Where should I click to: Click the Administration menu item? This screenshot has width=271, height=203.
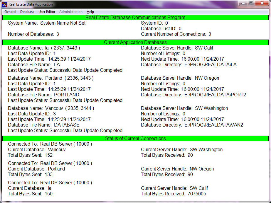[x=71, y=12]
